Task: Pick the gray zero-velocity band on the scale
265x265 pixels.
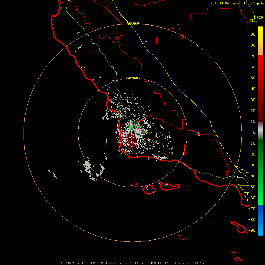Action: point(260,130)
